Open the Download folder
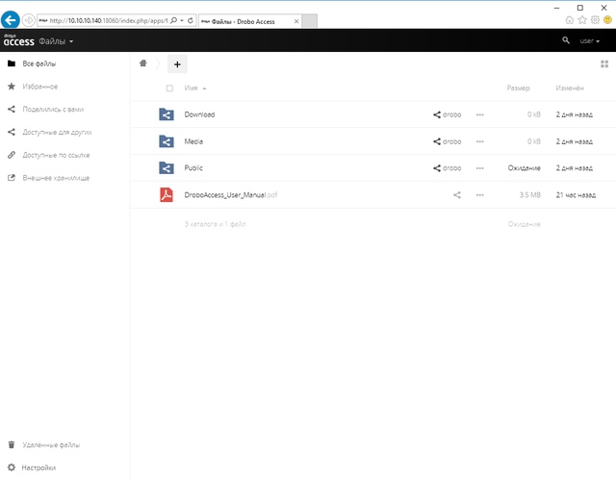The height and width of the screenshot is (479, 616). 199,114
